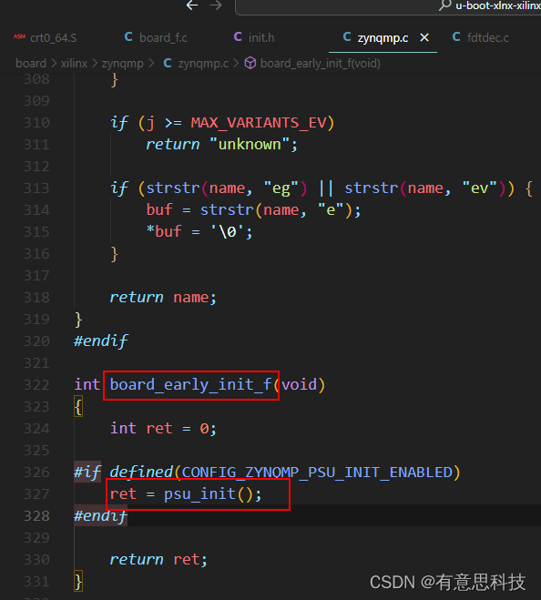Click int ret = 0 declaration
The width and height of the screenshot is (541, 600).
[163, 429]
